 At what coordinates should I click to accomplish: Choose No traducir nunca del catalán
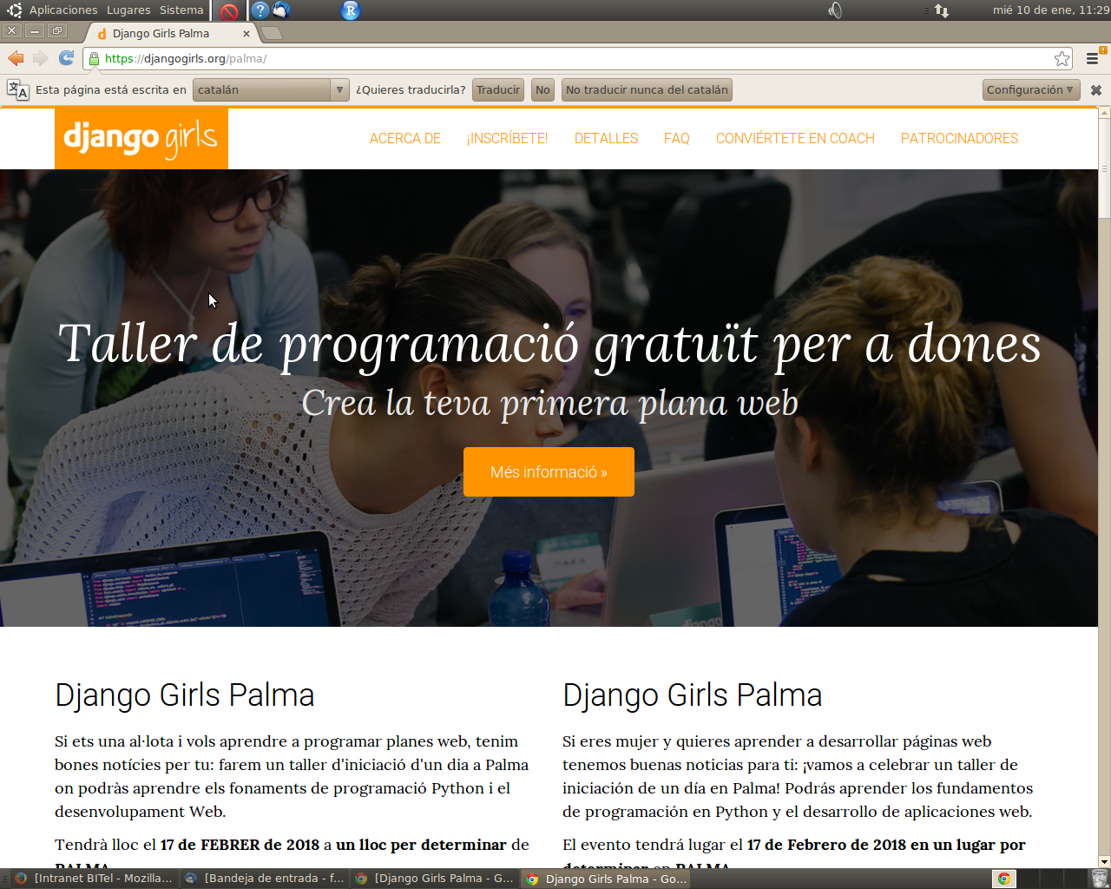[647, 89]
